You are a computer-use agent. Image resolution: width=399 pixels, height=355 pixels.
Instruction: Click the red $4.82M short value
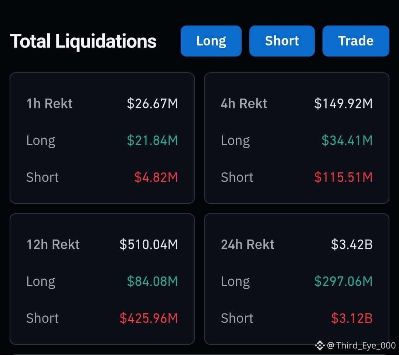click(x=156, y=177)
